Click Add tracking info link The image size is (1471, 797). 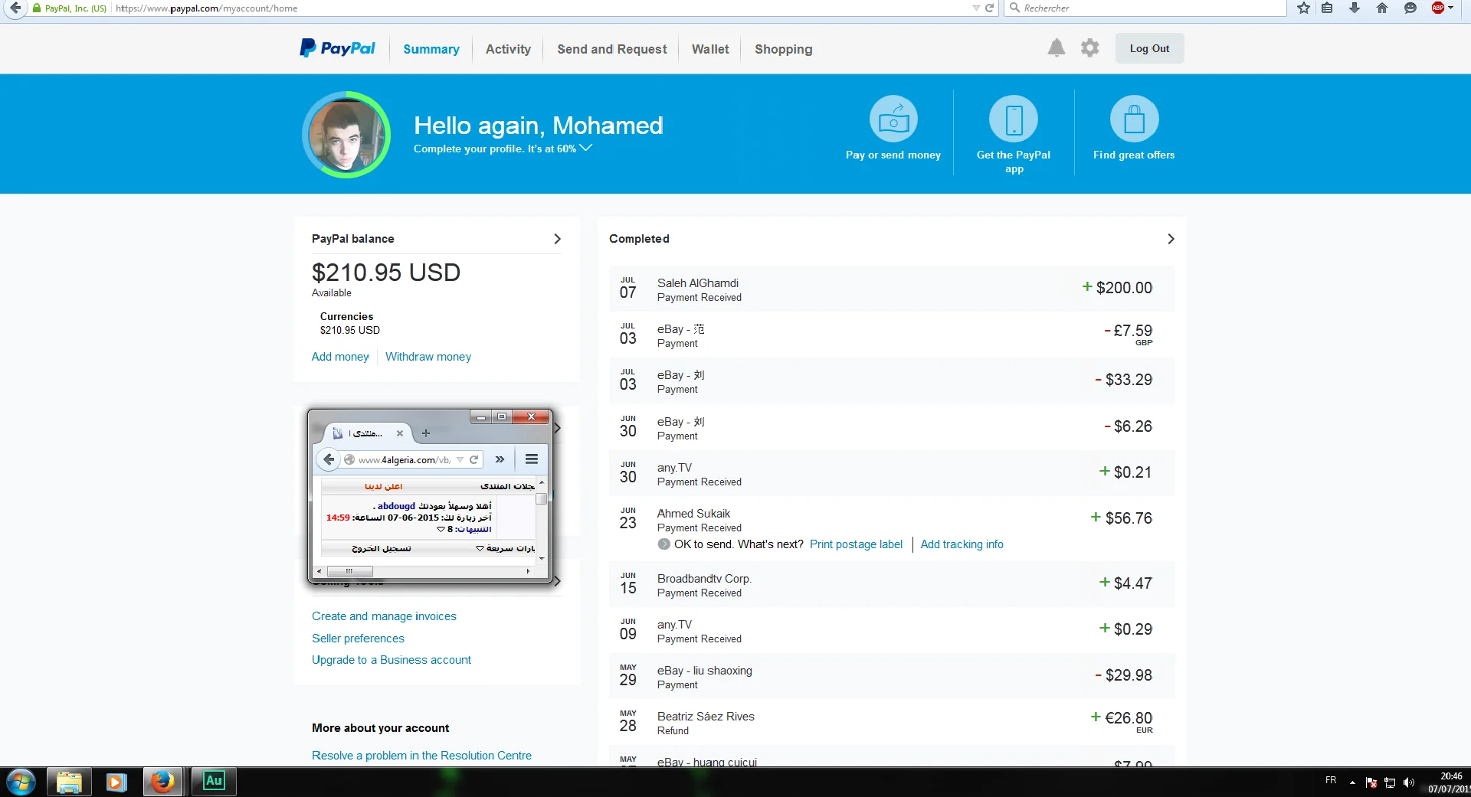pos(962,544)
